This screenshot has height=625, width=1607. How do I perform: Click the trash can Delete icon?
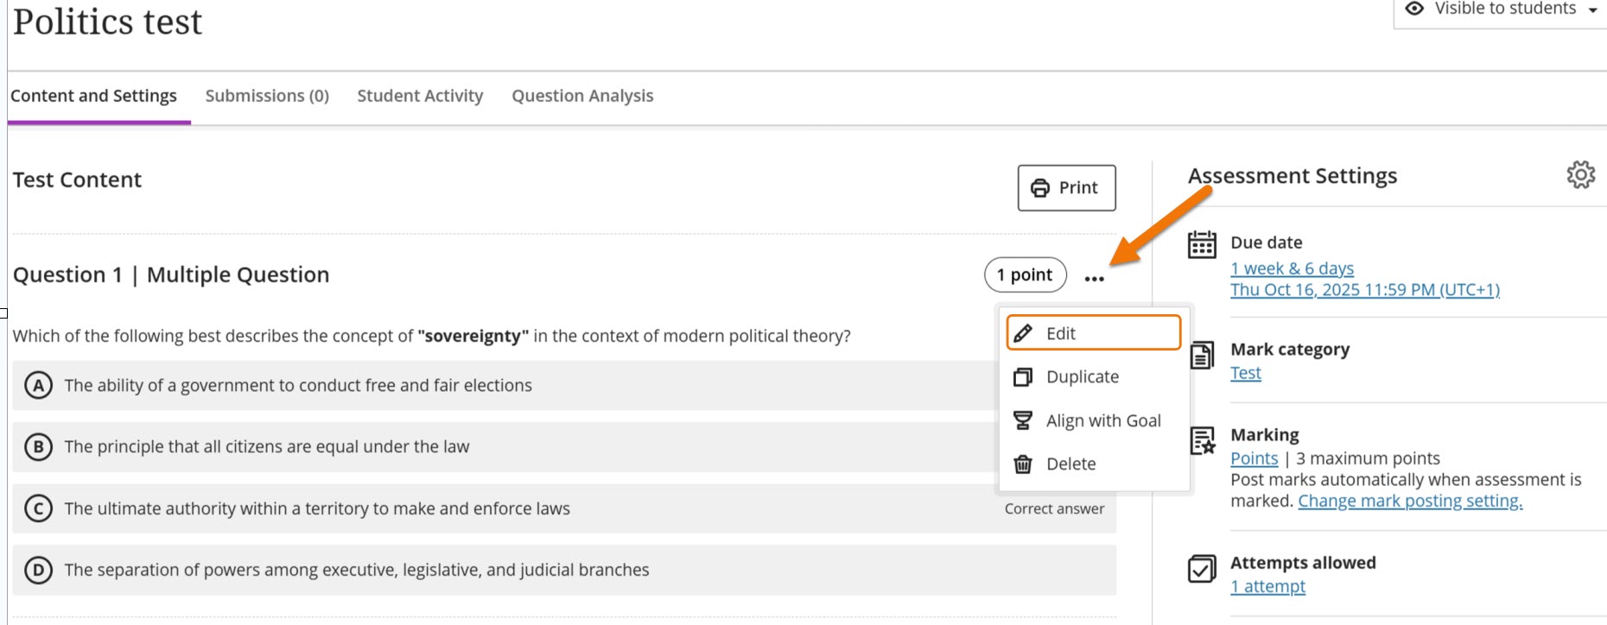[1023, 464]
